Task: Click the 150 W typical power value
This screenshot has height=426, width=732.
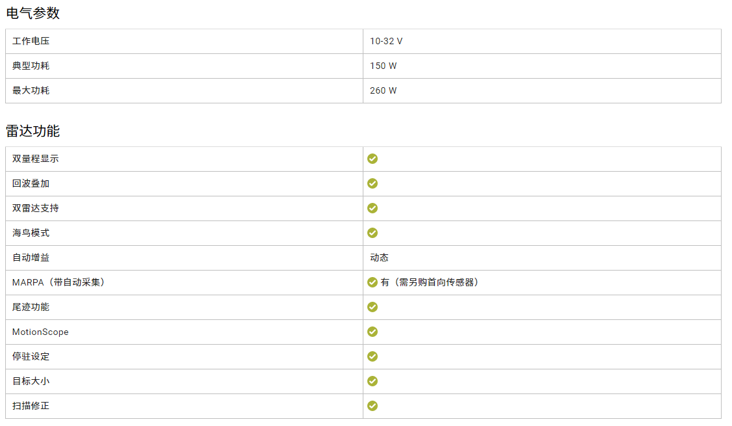Action: point(384,66)
